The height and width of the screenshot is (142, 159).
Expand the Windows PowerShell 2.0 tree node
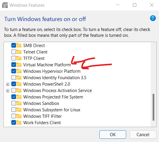point(8,84)
